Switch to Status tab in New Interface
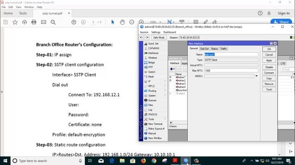This screenshot has width=295, height=165. [x=214, y=49]
